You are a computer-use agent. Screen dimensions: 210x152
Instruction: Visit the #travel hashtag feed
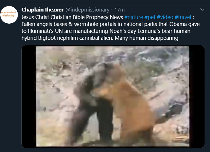[x=183, y=17]
